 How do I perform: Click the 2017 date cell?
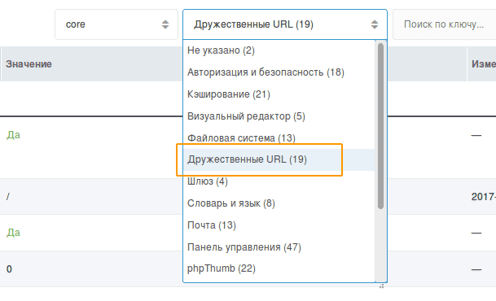(483, 197)
